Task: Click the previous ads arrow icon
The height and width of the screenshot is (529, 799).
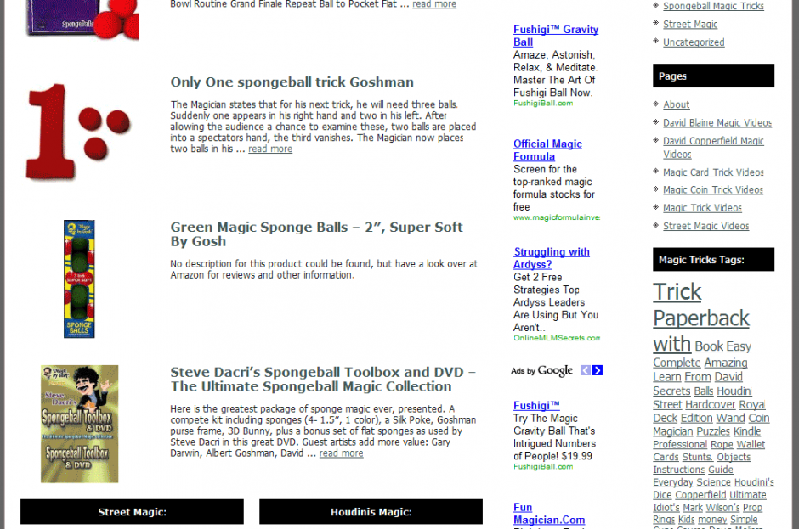Action: pos(586,370)
